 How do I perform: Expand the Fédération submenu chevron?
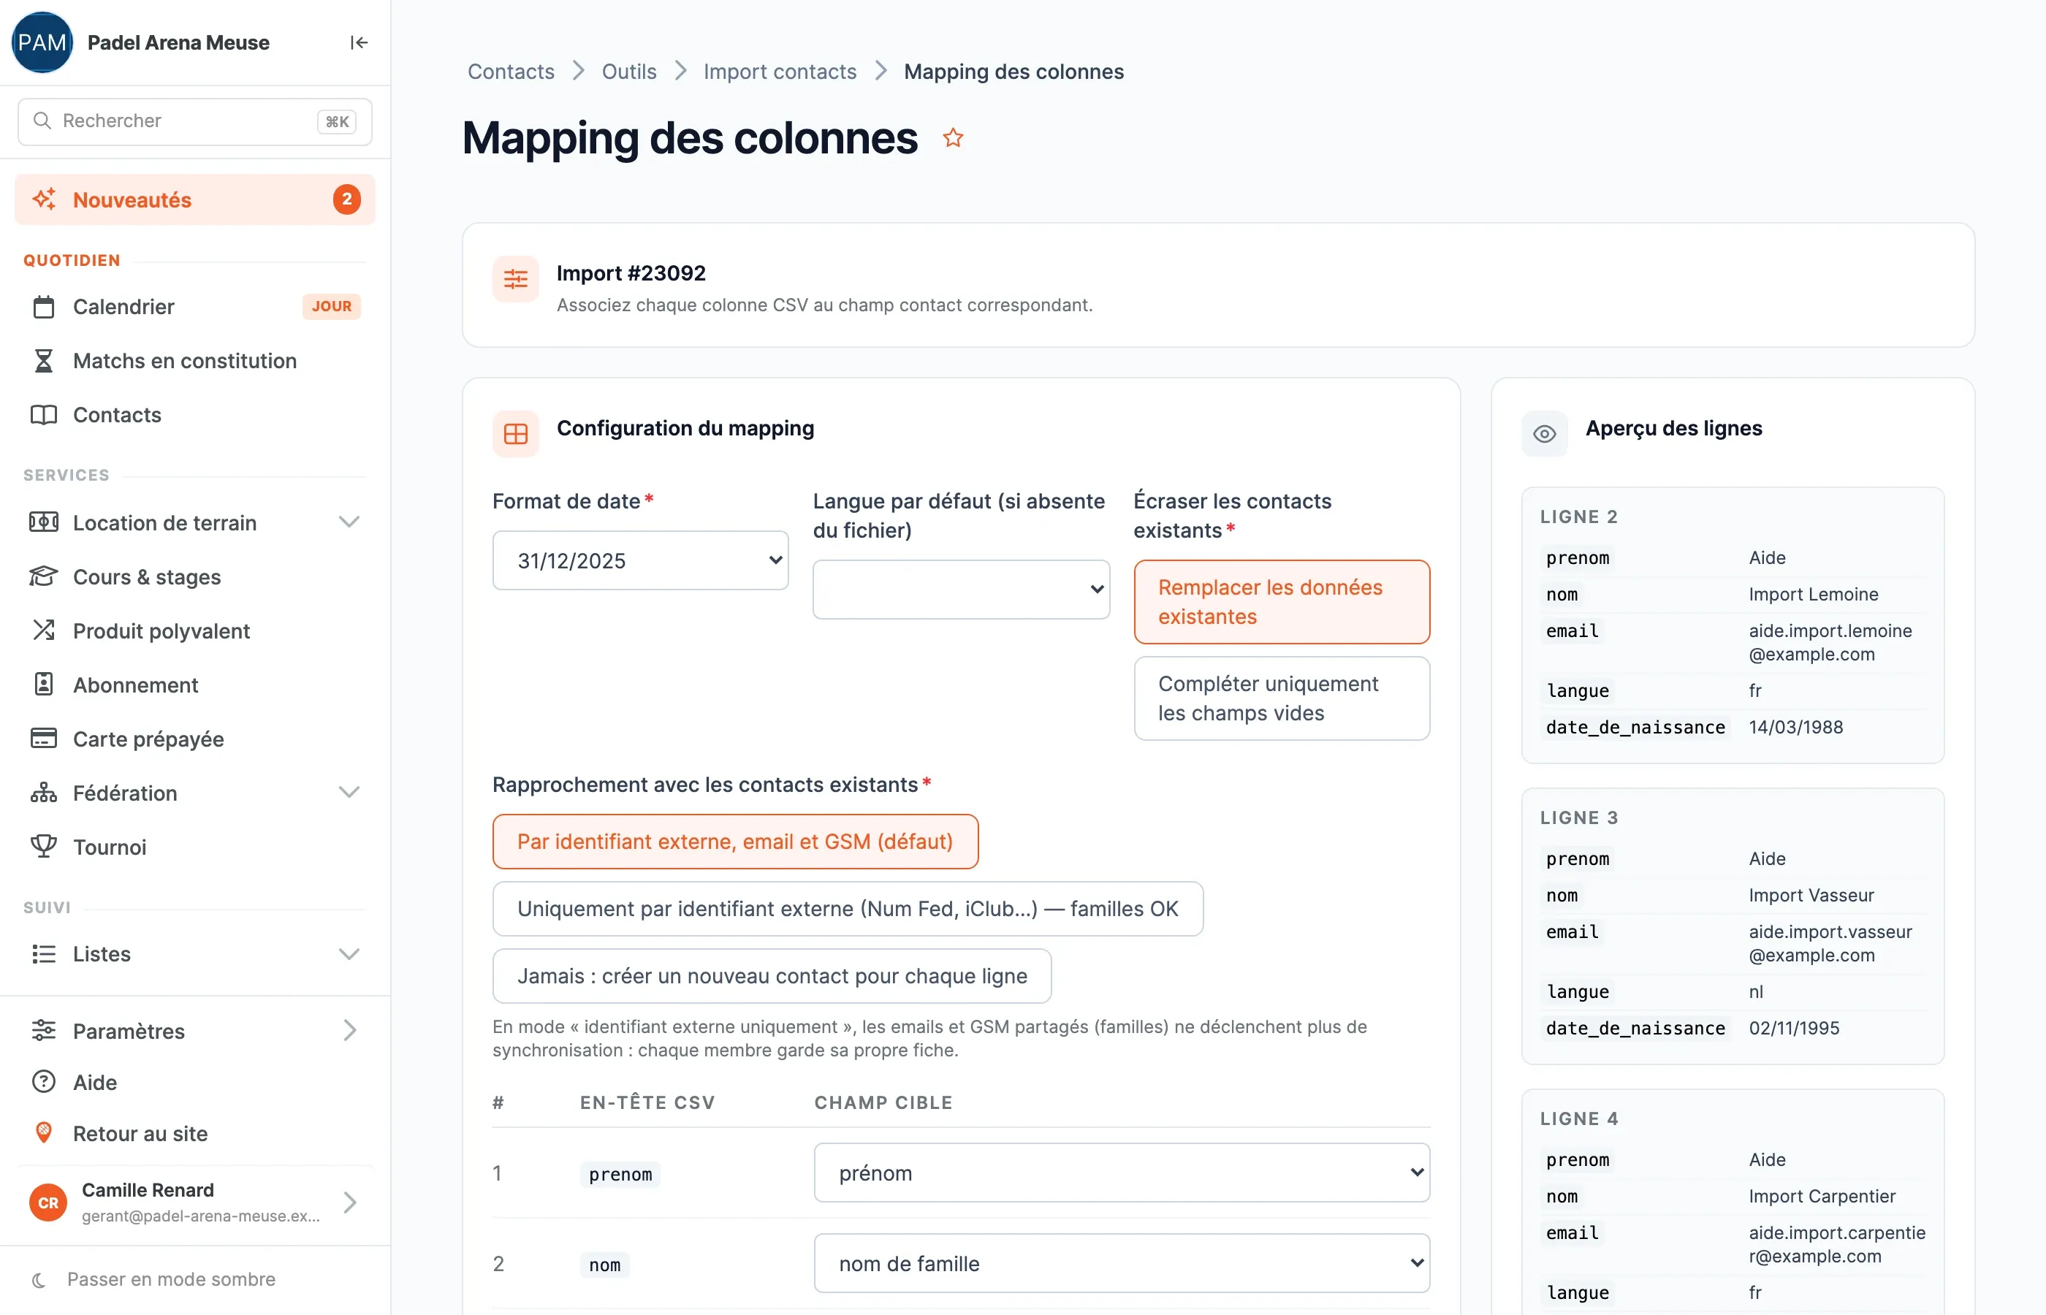coord(349,793)
